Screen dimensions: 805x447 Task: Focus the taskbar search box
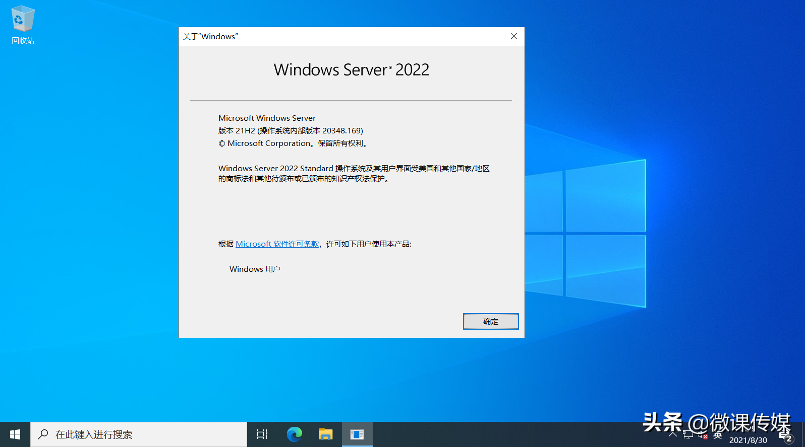(139, 434)
